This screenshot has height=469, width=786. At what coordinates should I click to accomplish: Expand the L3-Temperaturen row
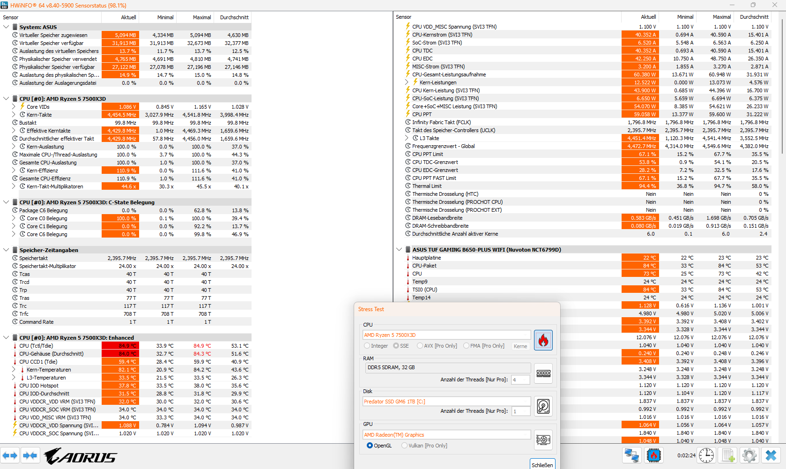14,378
